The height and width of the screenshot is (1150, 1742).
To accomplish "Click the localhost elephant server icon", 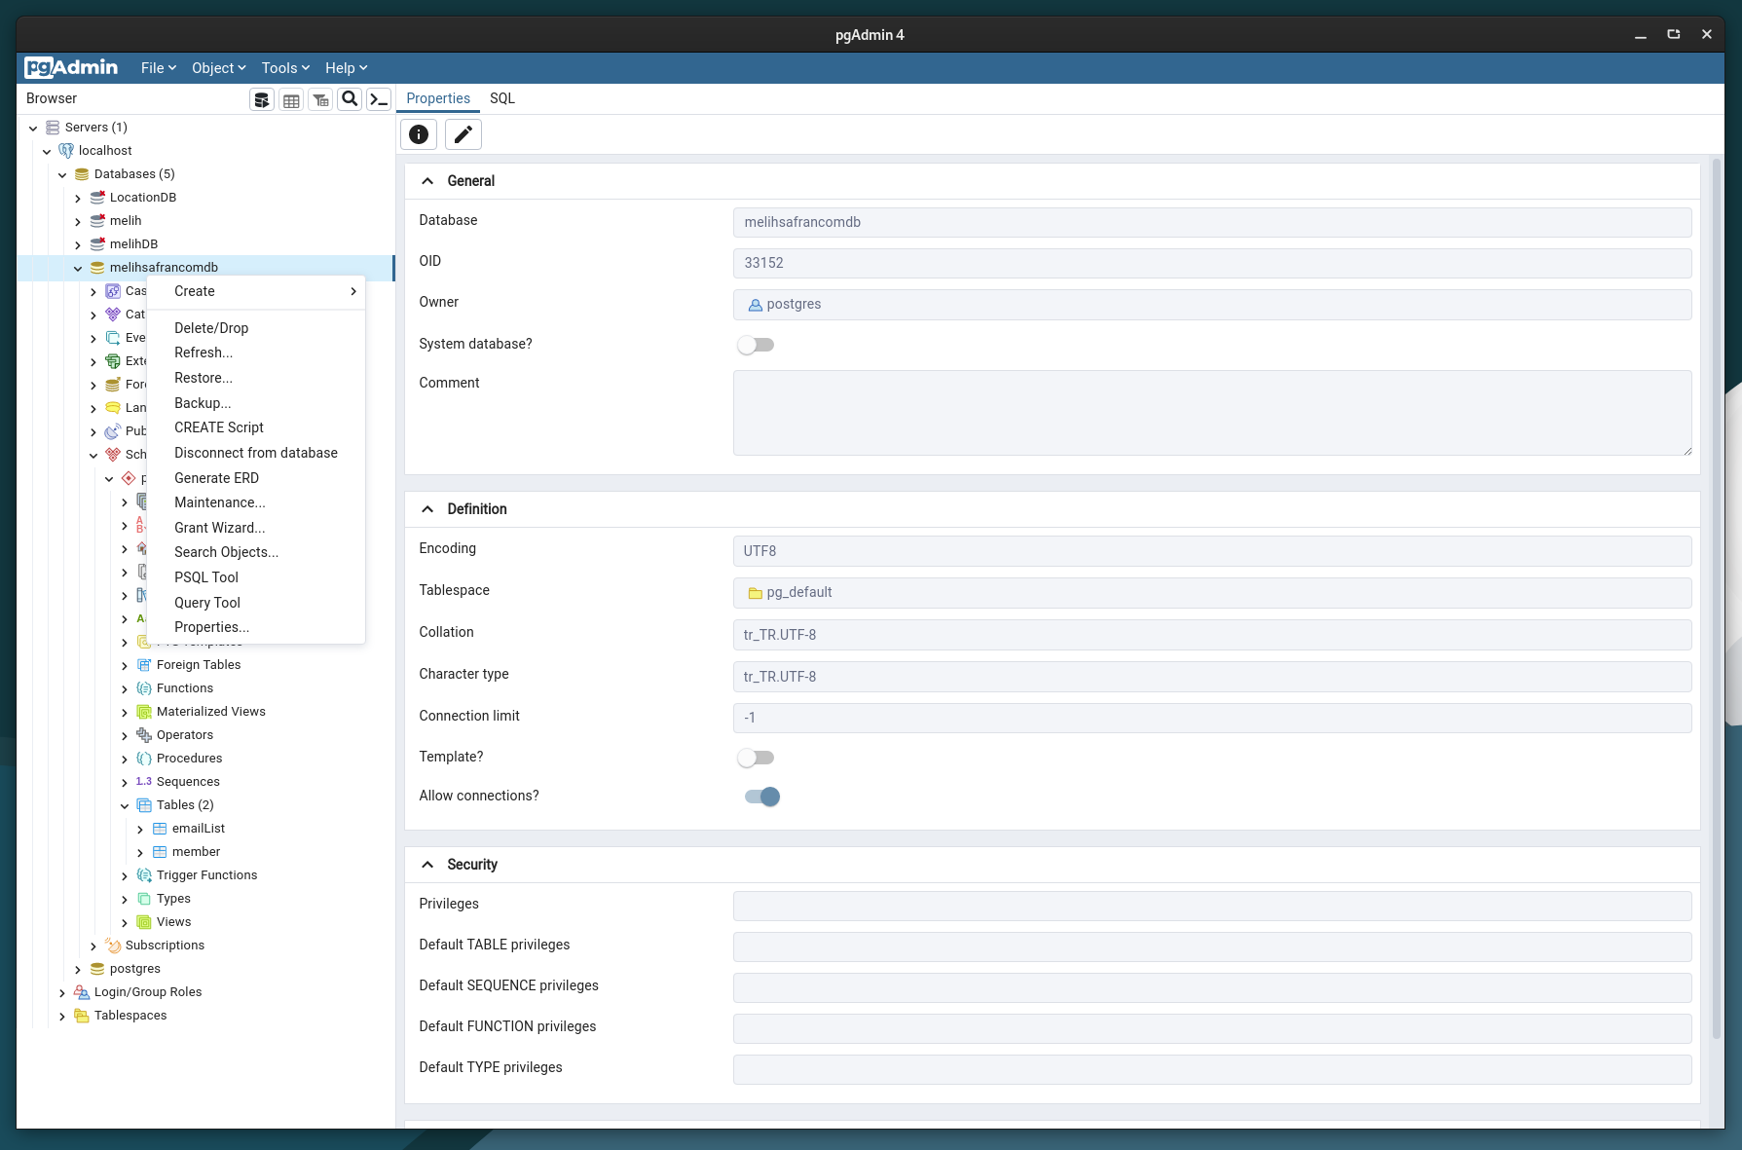I will [x=66, y=151].
